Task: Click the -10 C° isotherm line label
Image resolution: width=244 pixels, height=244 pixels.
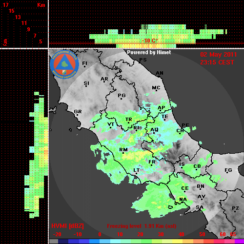Action: pyautogui.click(x=150, y=41)
